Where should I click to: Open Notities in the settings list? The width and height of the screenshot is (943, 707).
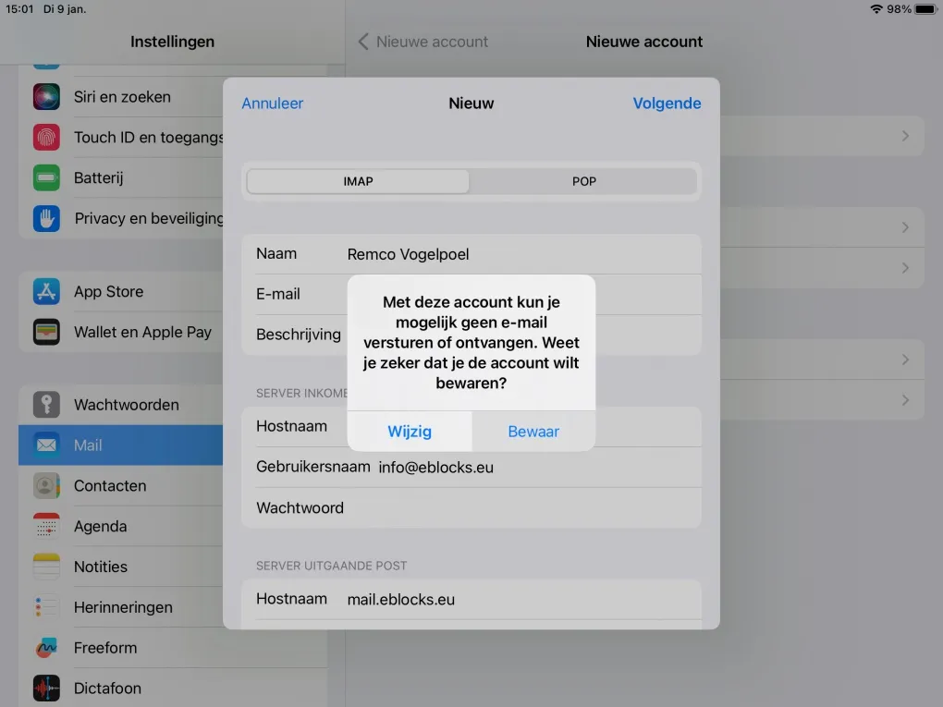click(x=100, y=567)
